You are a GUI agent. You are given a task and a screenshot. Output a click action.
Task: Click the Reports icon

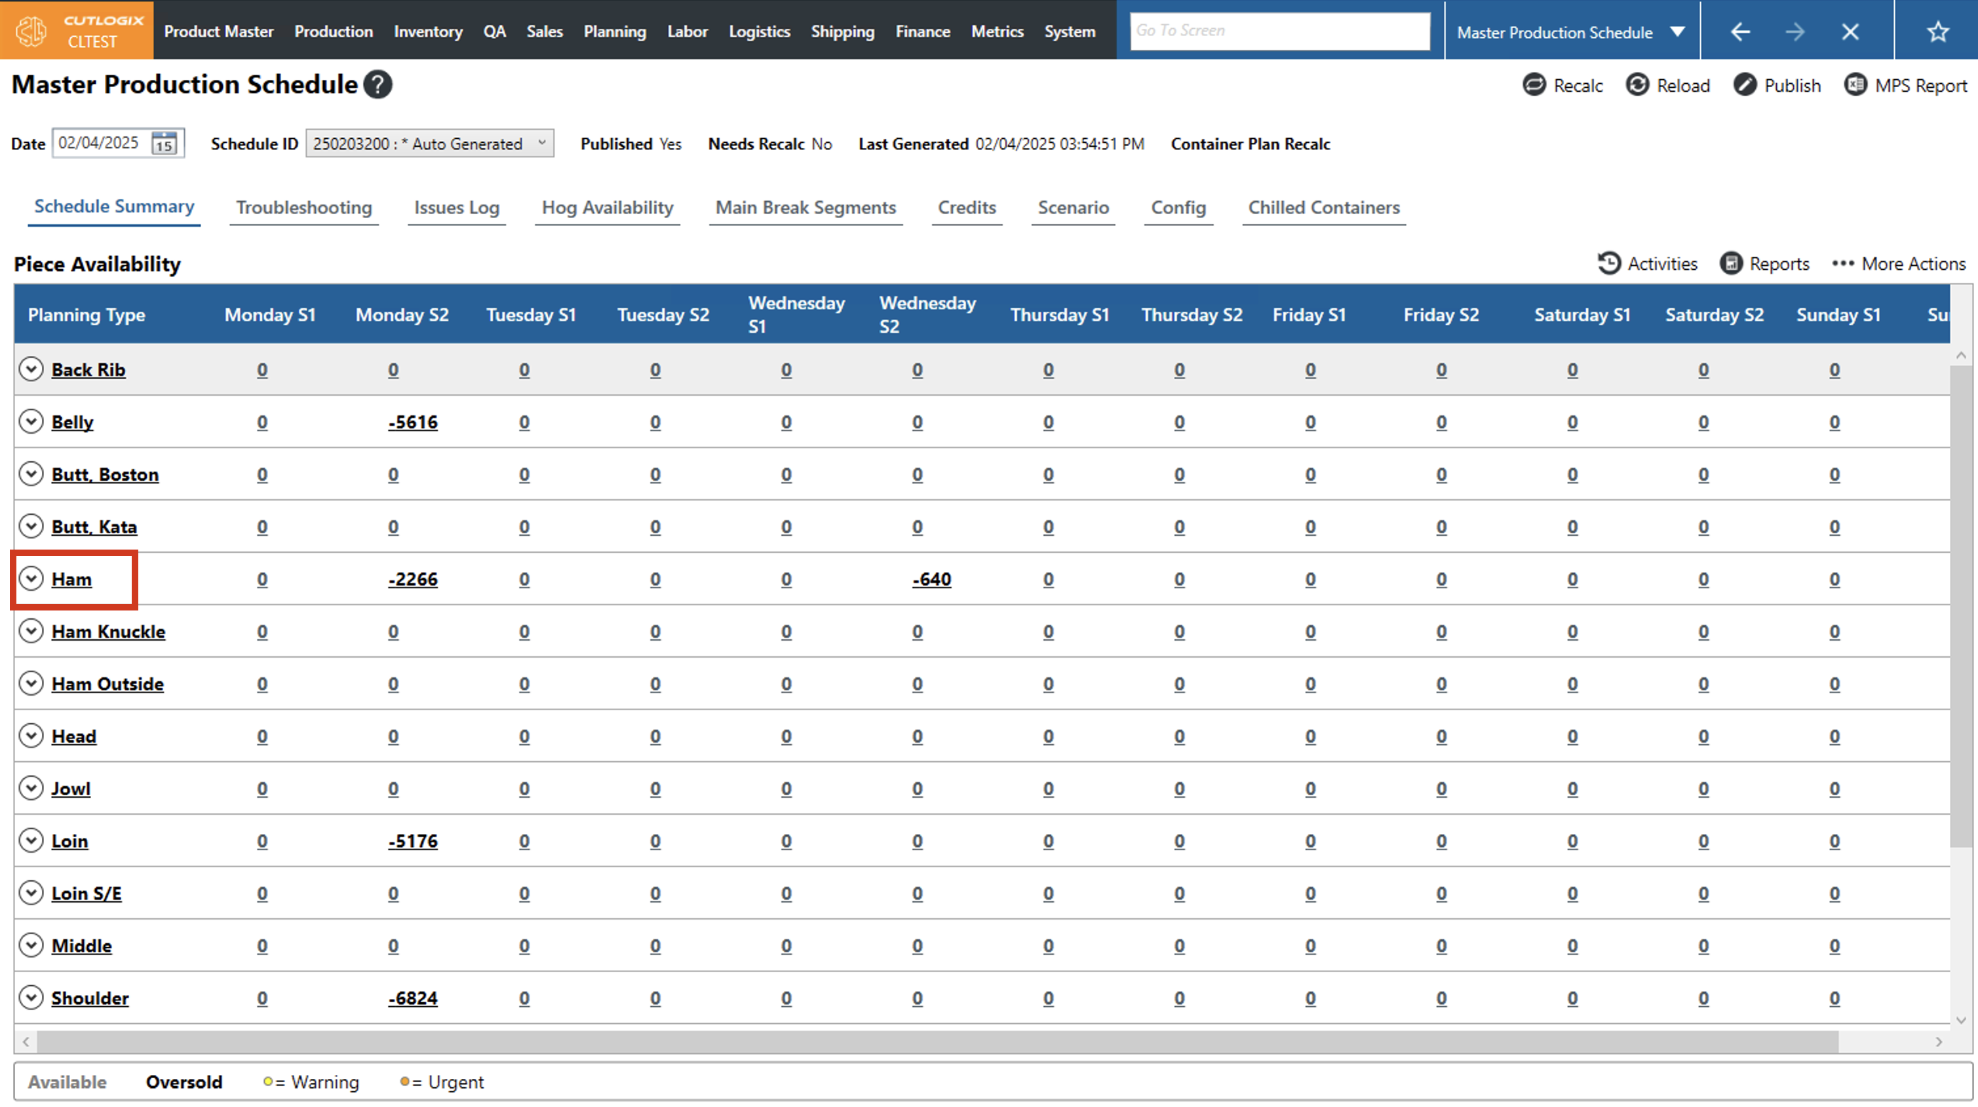(1731, 263)
